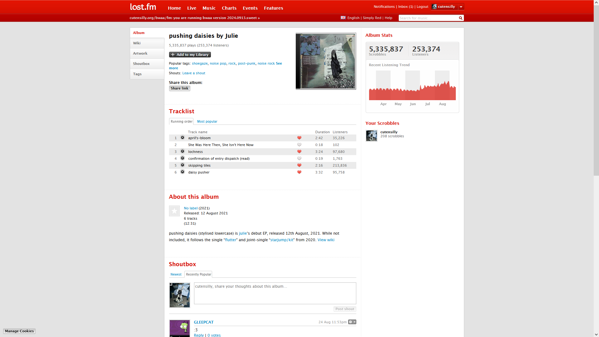
Task: Open the shoegaze tag link
Action: pyautogui.click(x=200, y=63)
